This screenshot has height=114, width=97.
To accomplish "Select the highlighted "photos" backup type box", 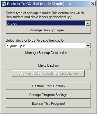I will pyautogui.click(x=46, y=23).
